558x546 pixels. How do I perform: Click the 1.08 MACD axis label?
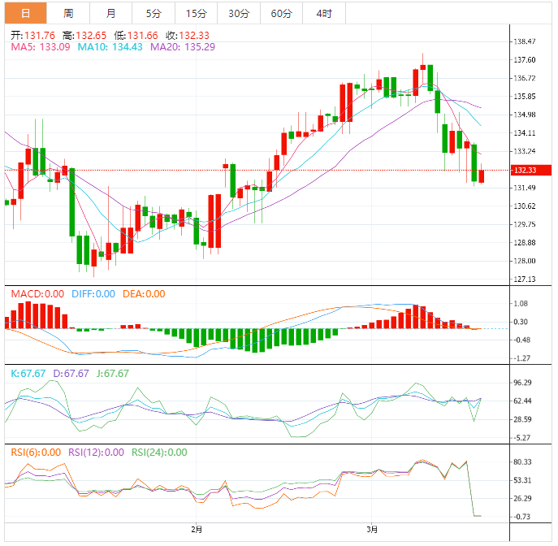click(521, 304)
